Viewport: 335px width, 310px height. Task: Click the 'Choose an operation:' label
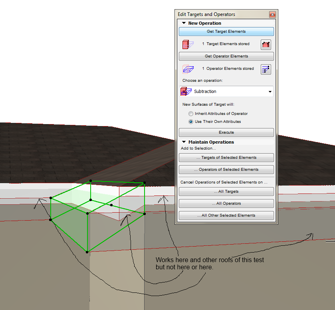[x=202, y=81]
